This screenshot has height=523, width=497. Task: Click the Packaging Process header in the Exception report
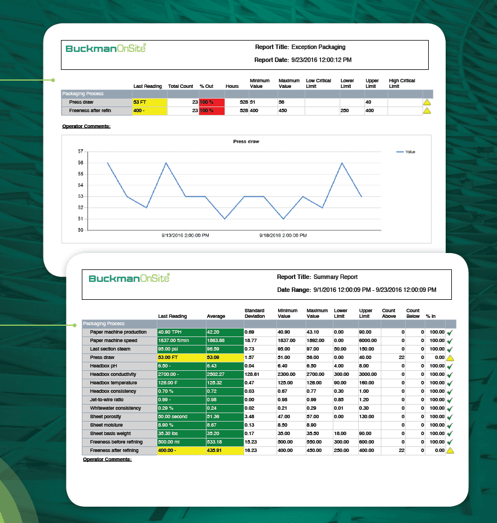coord(83,94)
